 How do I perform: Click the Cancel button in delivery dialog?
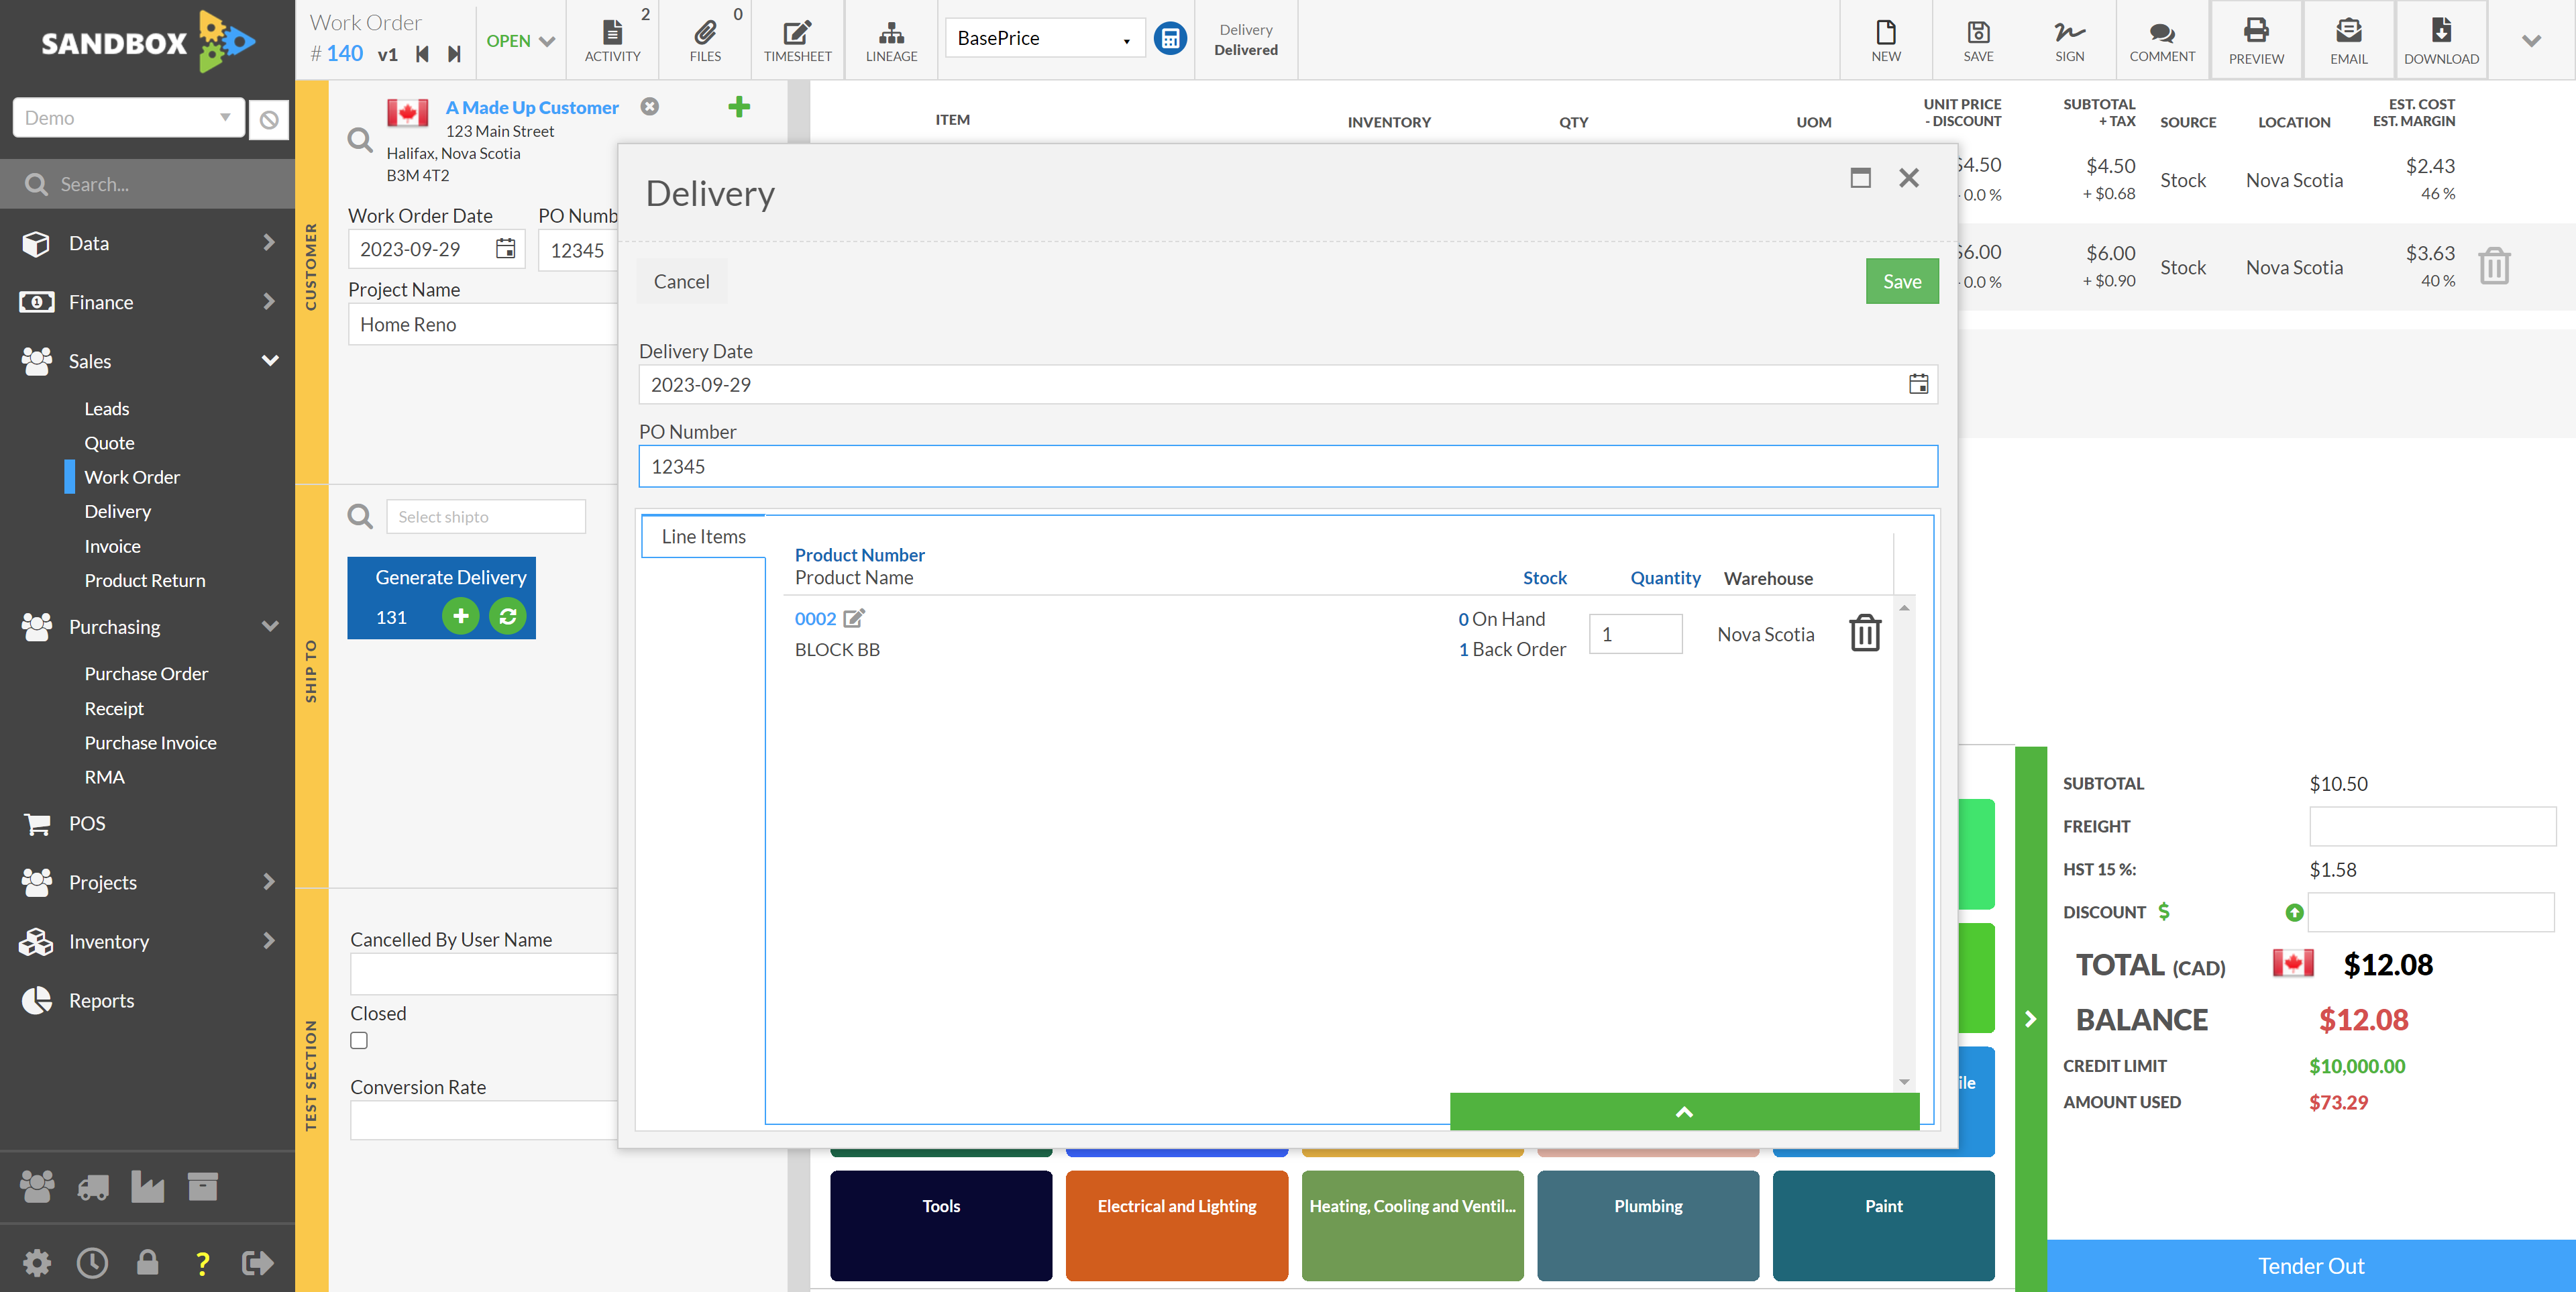(680, 280)
